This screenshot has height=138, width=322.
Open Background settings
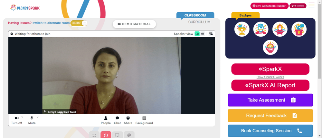pyautogui.click(x=144, y=120)
